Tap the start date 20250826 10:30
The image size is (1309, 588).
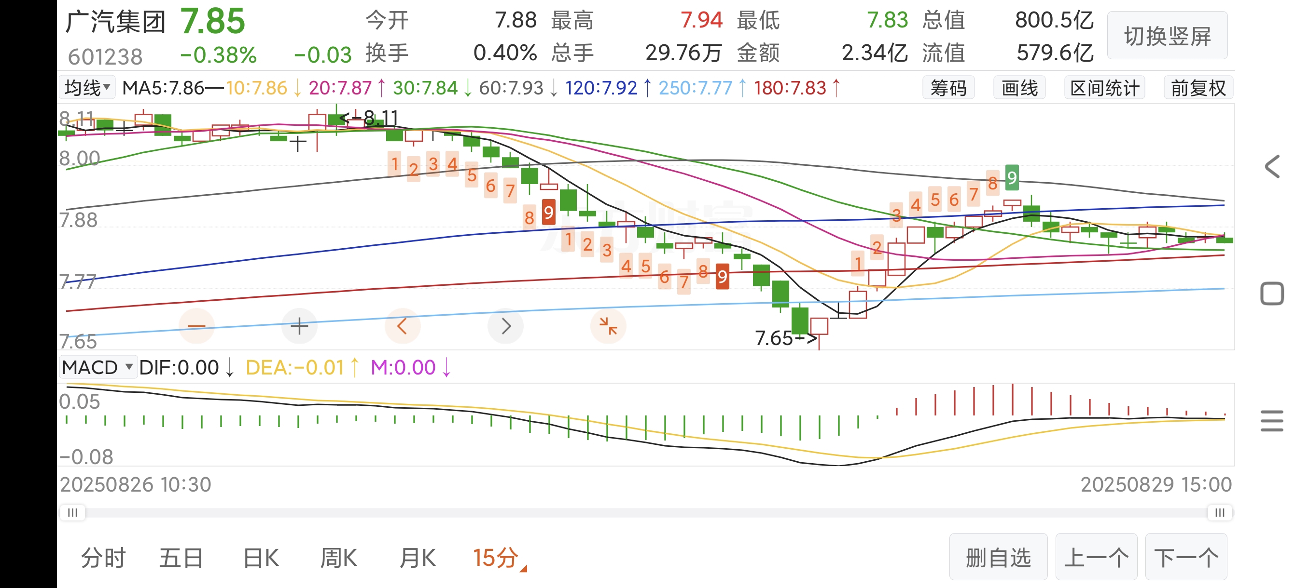click(135, 484)
